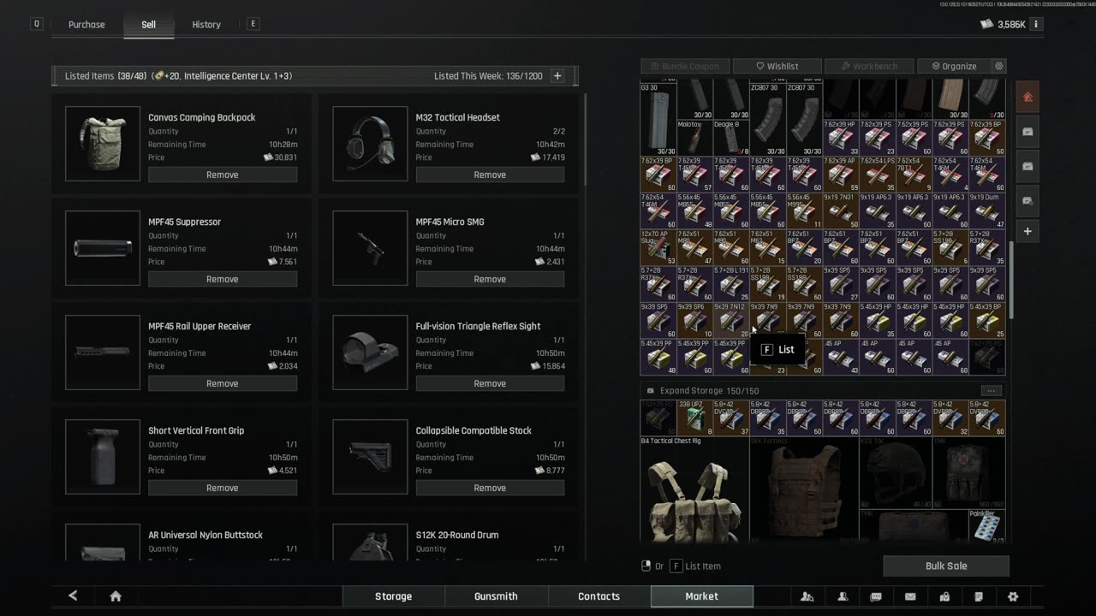Viewport: 1096px width, 616px height.
Task: Switch to the History tab
Action: 206,25
